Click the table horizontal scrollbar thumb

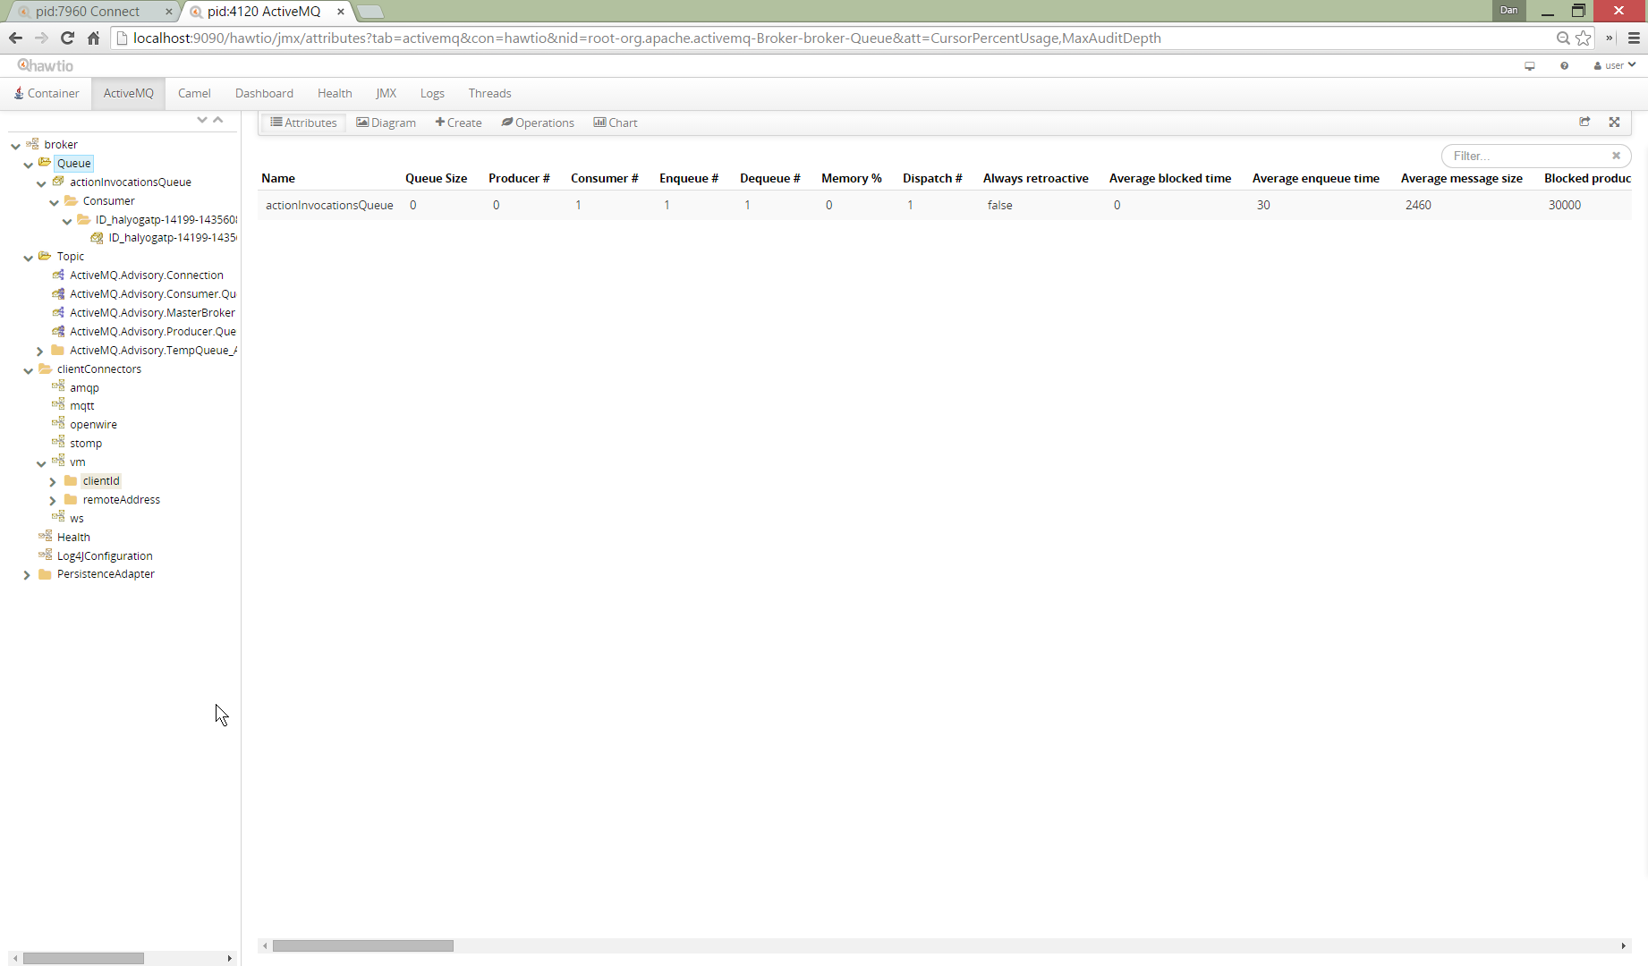click(363, 945)
